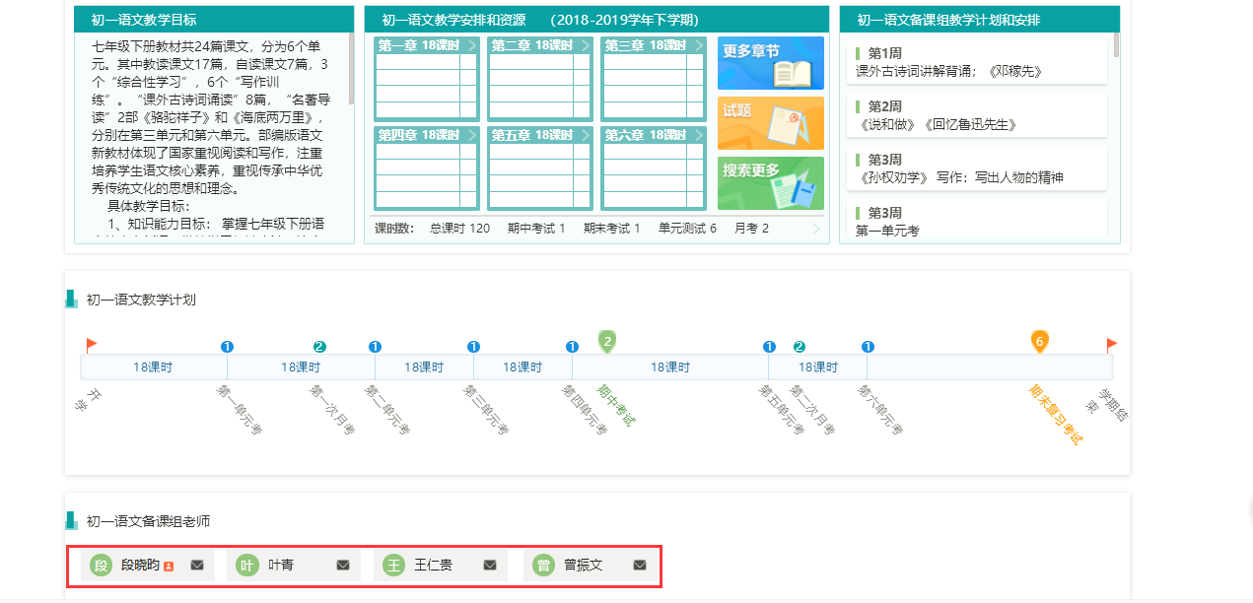Click the 初一语文备课组教学计划和安排 header
The width and height of the screenshot is (1253, 603).
pyautogui.click(x=980, y=20)
